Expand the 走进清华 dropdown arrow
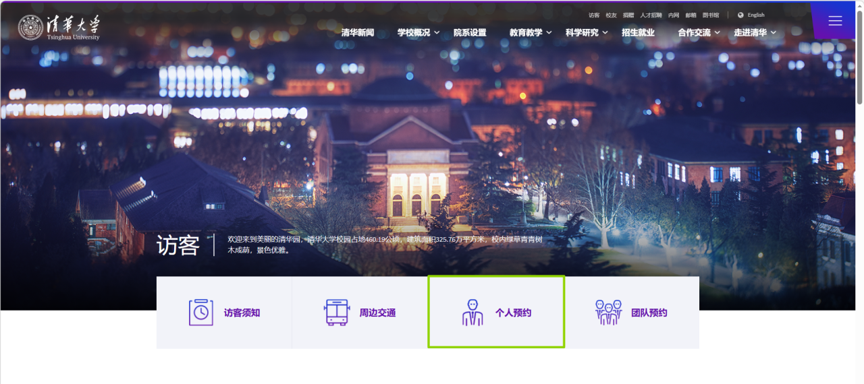The image size is (864, 384). [774, 33]
